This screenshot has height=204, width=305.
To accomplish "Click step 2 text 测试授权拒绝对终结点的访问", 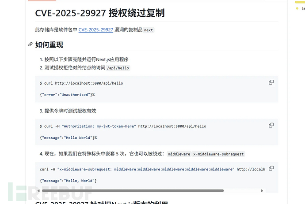I will point(75,68).
